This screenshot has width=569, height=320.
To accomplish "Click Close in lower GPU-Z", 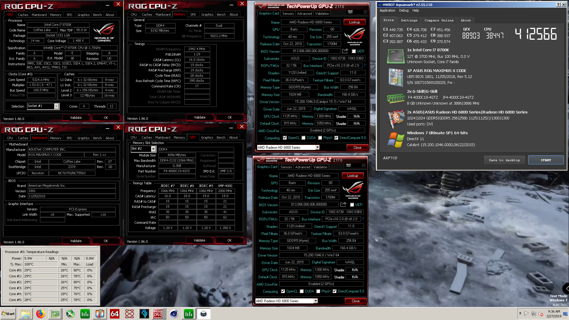I will point(356,301).
